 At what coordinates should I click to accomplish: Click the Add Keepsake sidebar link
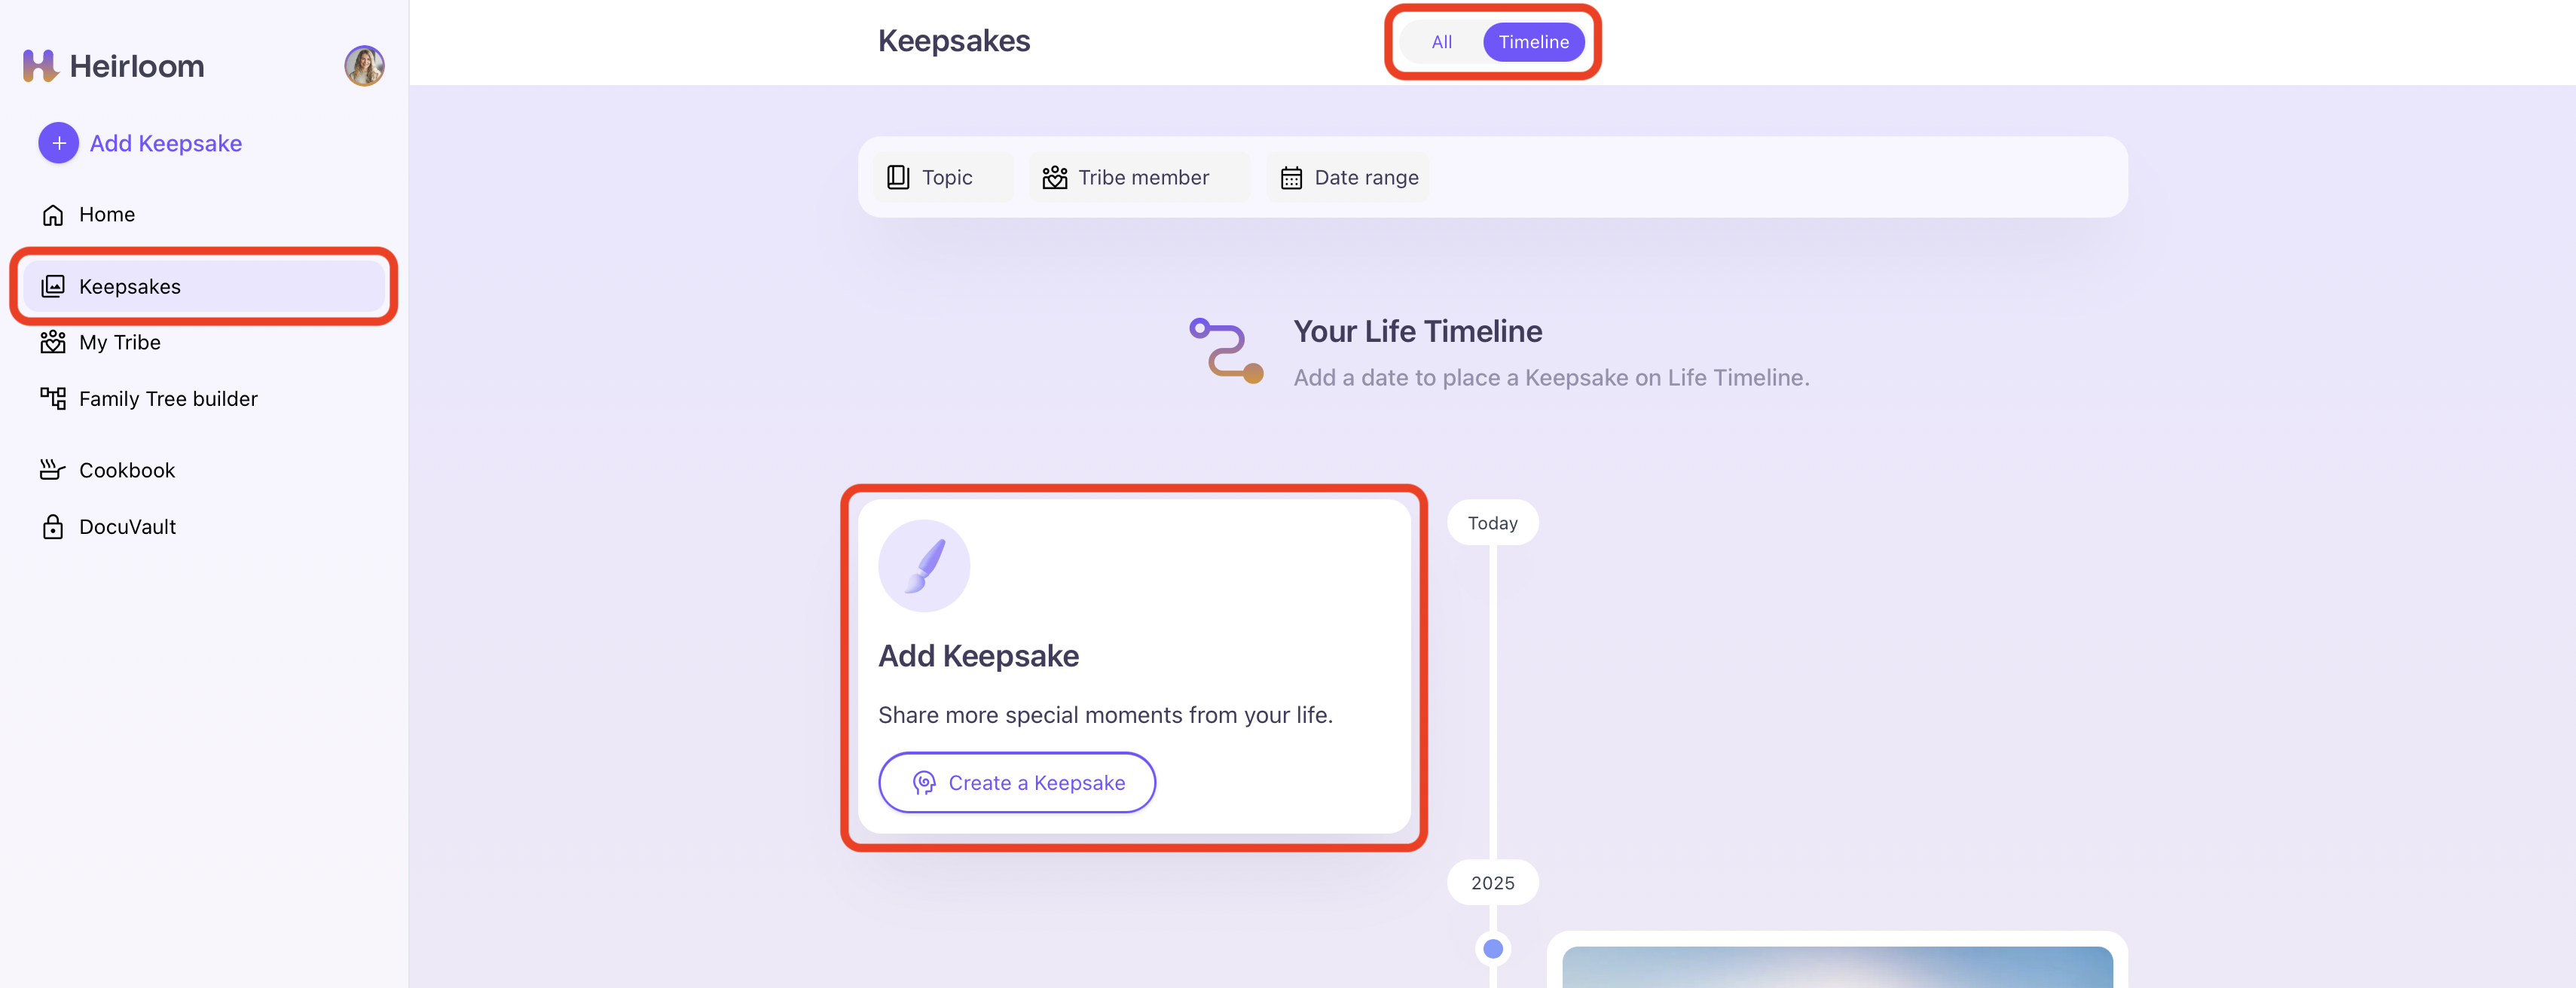click(166, 144)
